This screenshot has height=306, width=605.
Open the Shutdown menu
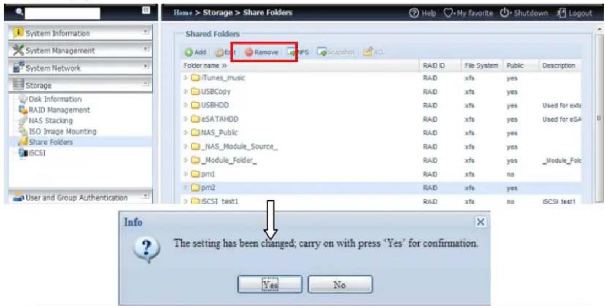point(522,13)
